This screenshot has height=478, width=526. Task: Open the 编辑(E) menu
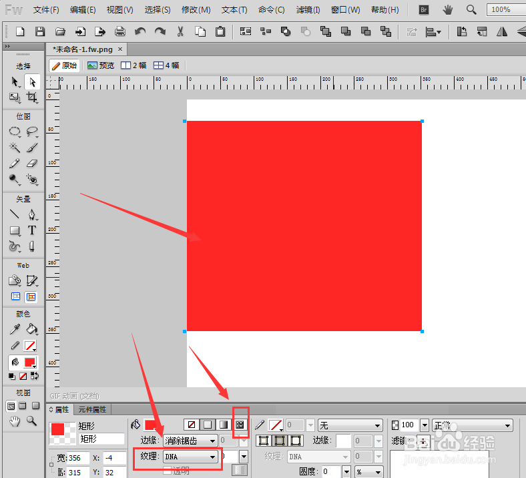pos(83,10)
